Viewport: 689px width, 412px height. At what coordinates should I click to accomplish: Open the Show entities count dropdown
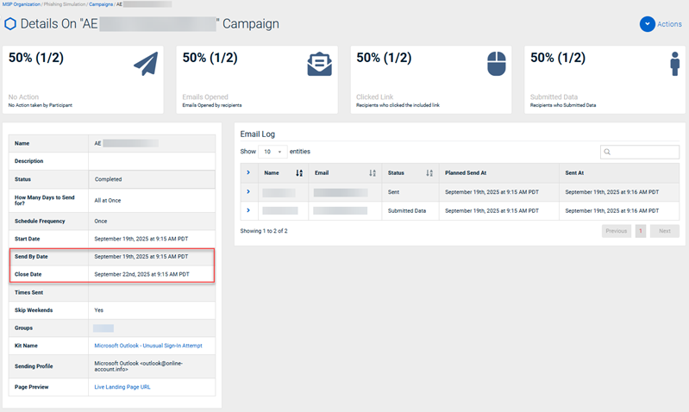pos(273,152)
